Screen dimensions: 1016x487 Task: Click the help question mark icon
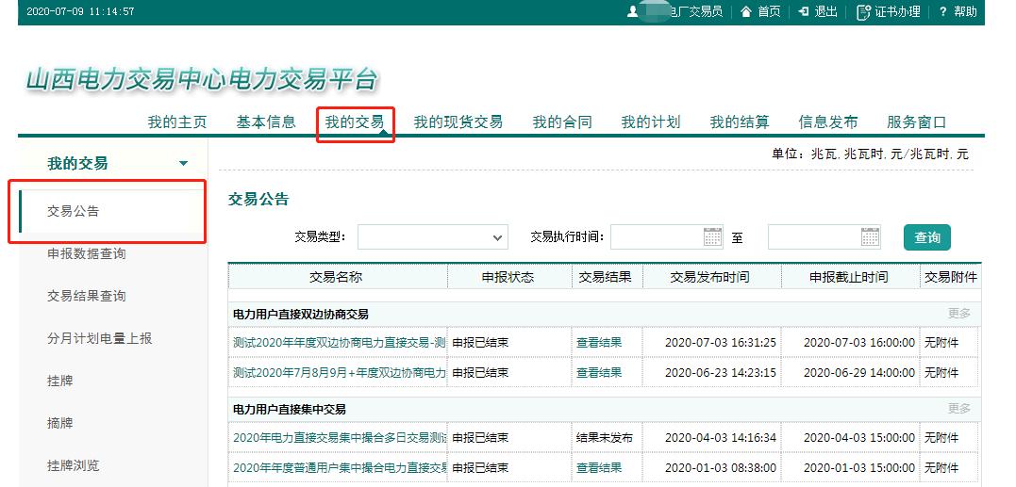(x=941, y=12)
